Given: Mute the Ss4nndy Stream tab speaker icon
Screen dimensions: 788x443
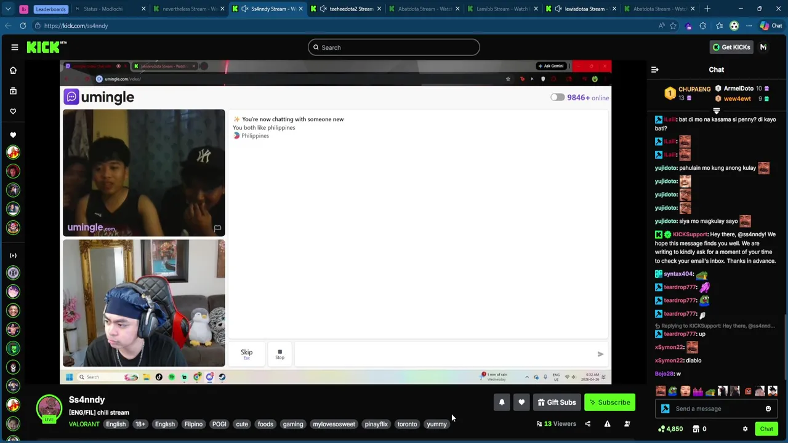Looking at the screenshot, I should (245, 9).
